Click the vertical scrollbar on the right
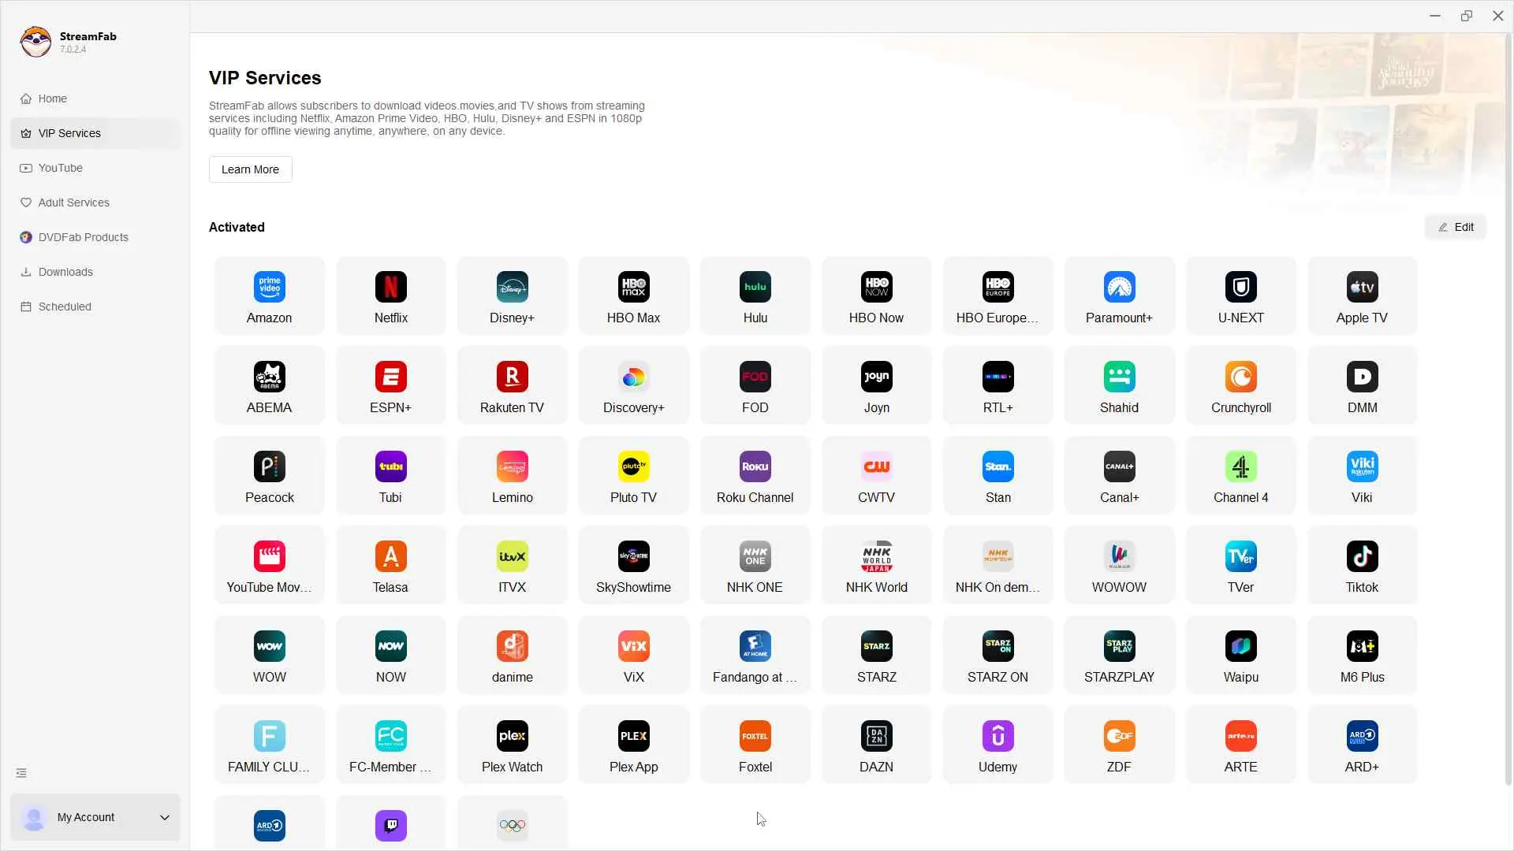 coord(1508,410)
